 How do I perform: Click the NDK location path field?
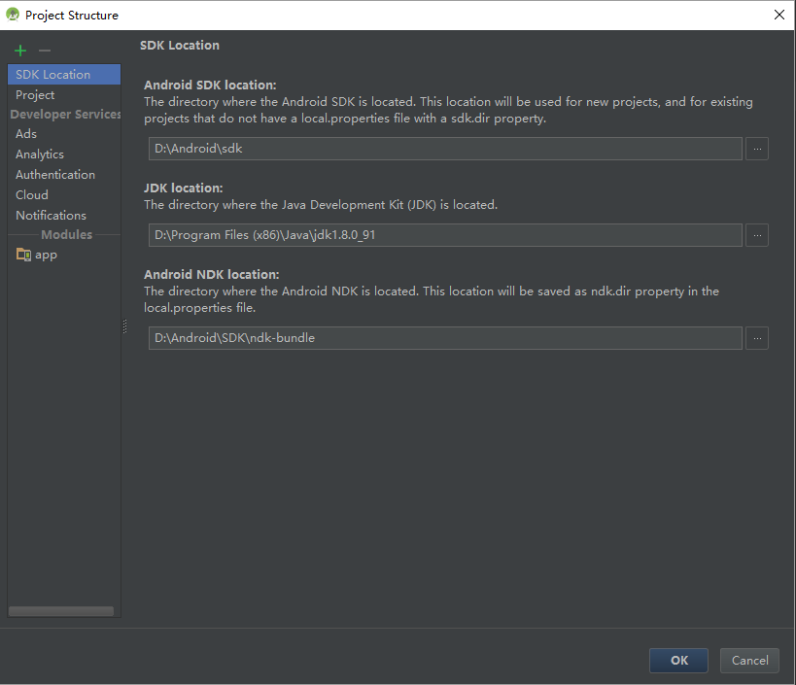(x=445, y=338)
